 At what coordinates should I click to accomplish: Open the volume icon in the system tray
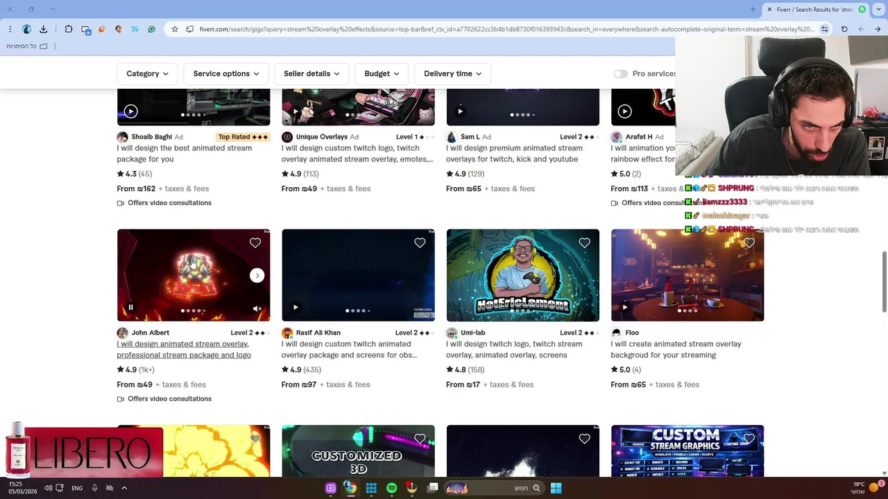48,488
